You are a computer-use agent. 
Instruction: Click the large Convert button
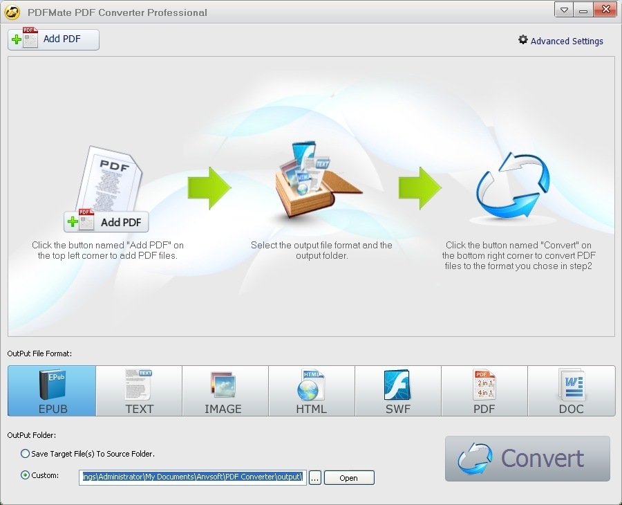coord(527,459)
